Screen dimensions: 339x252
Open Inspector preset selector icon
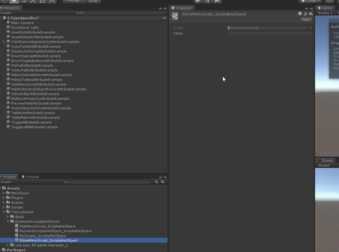[305, 14]
